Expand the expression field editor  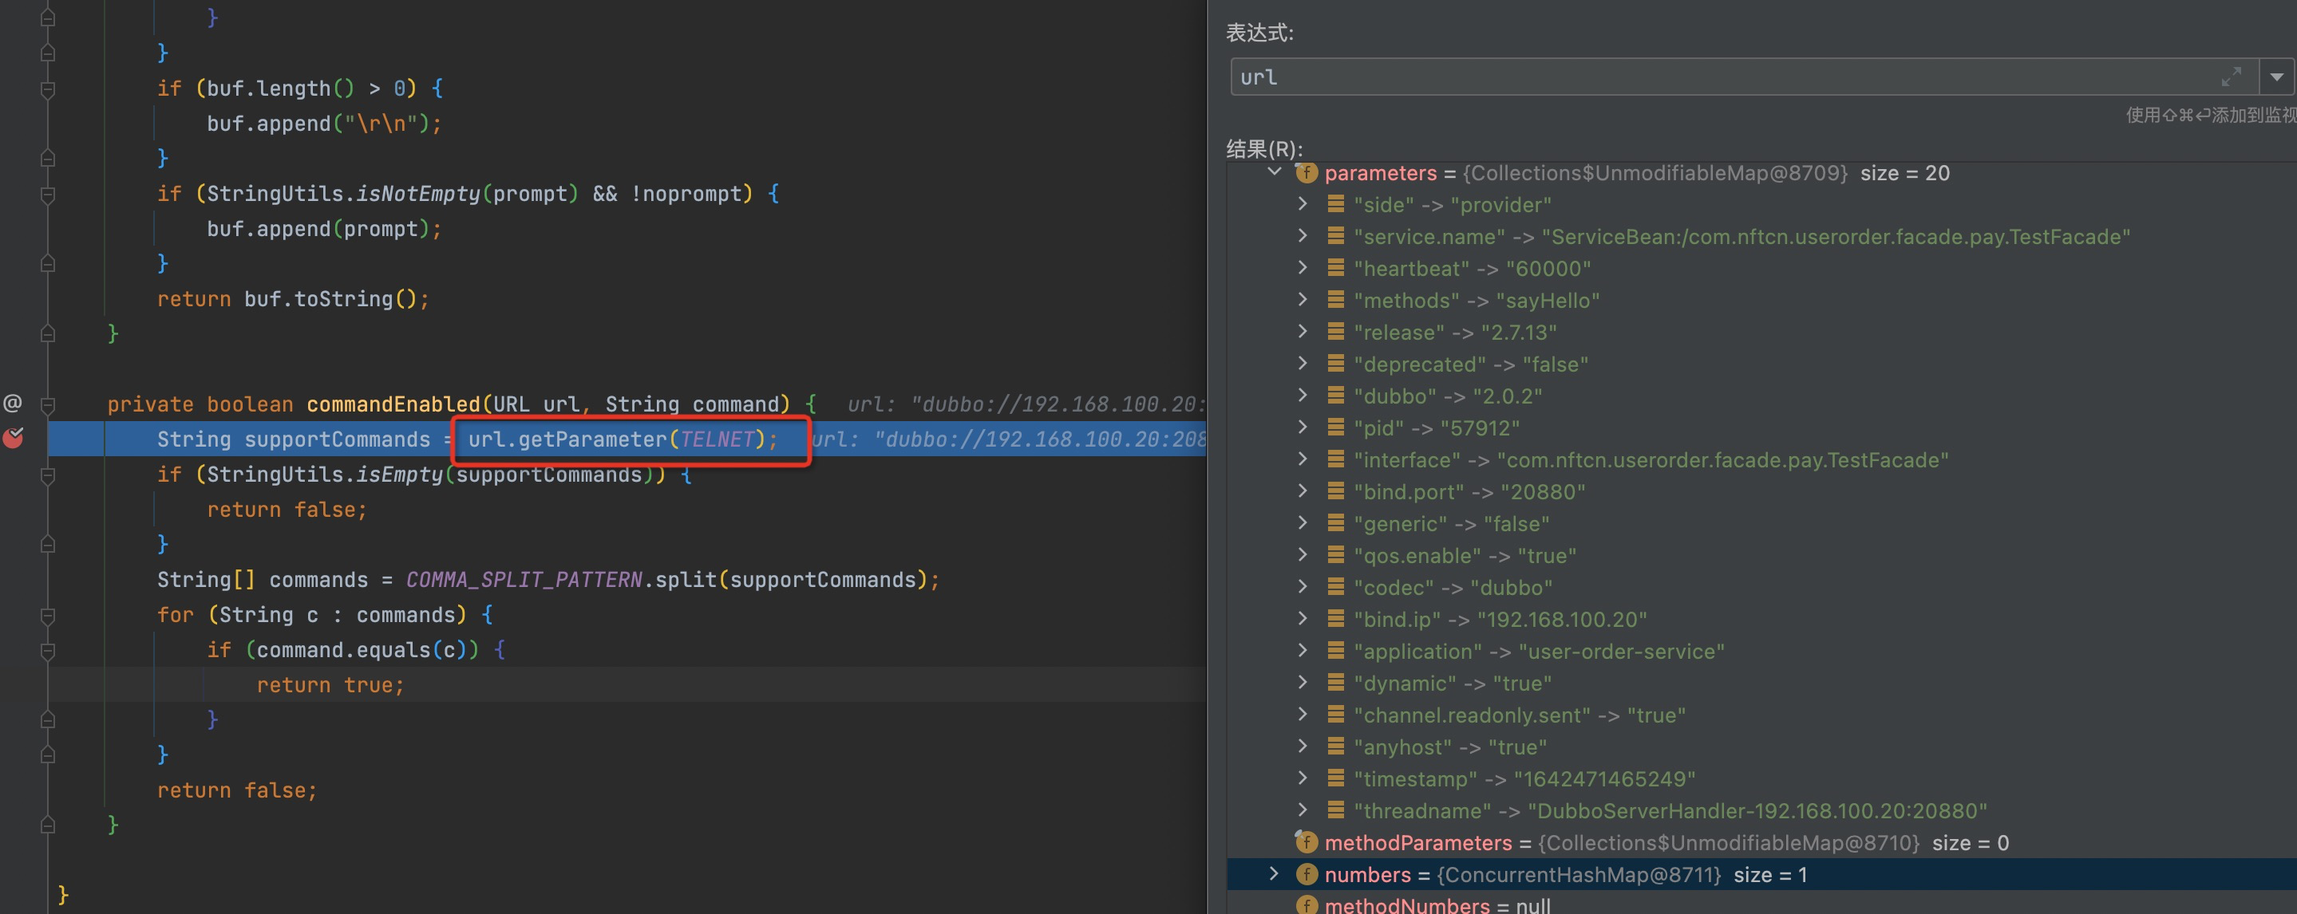click(x=2231, y=77)
